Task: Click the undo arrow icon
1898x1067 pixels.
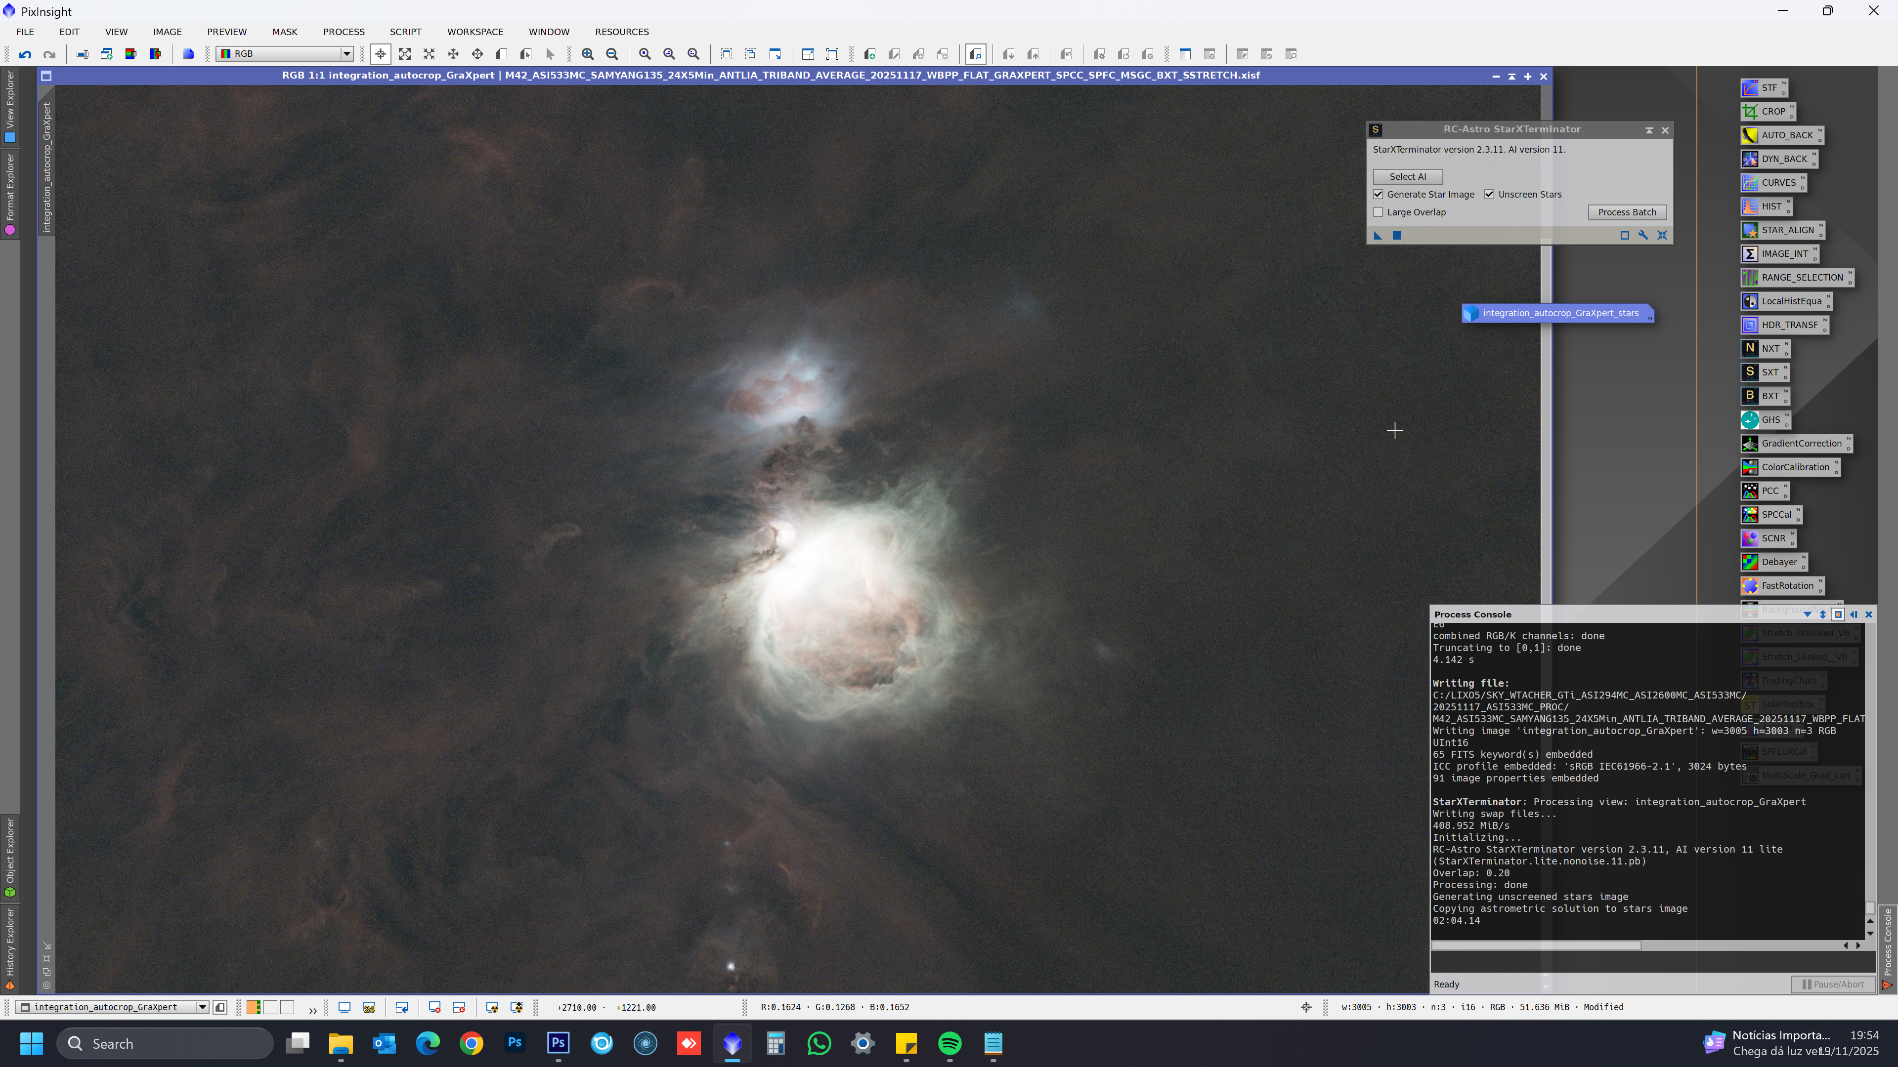Action: tap(25, 54)
